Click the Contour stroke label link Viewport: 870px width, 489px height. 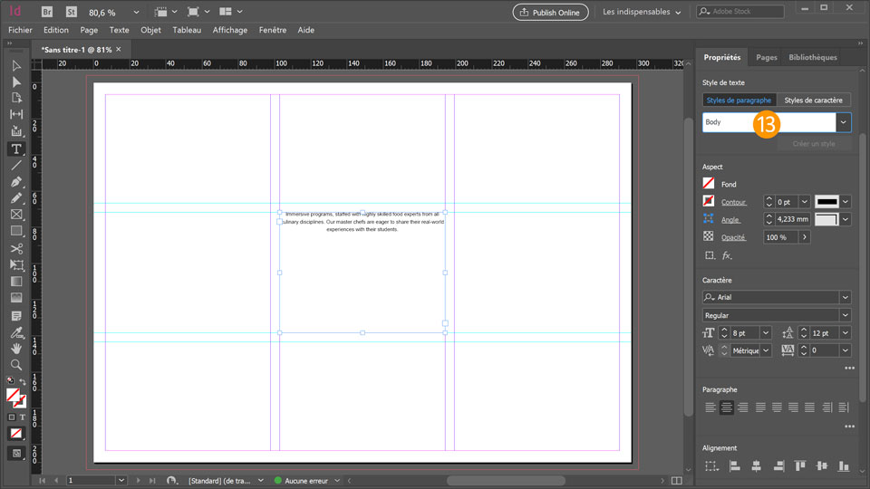(x=733, y=202)
